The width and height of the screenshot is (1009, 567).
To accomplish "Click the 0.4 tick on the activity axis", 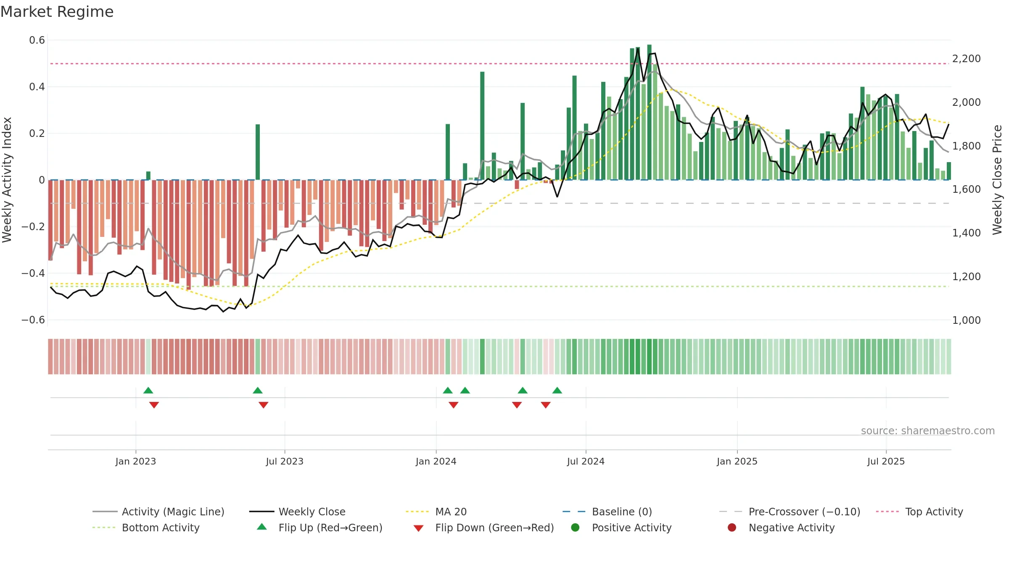I will [37, 87].
